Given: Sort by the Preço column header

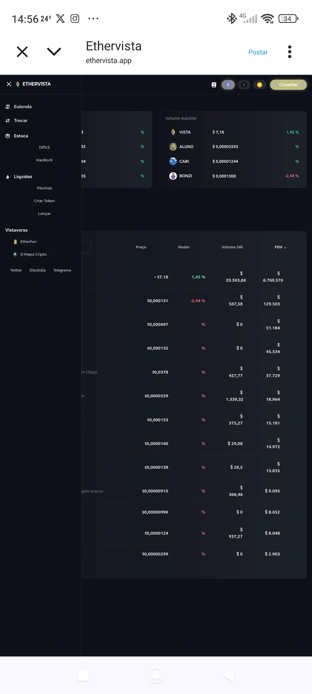Looking at the screenshot, I should [x=141, y=247].
